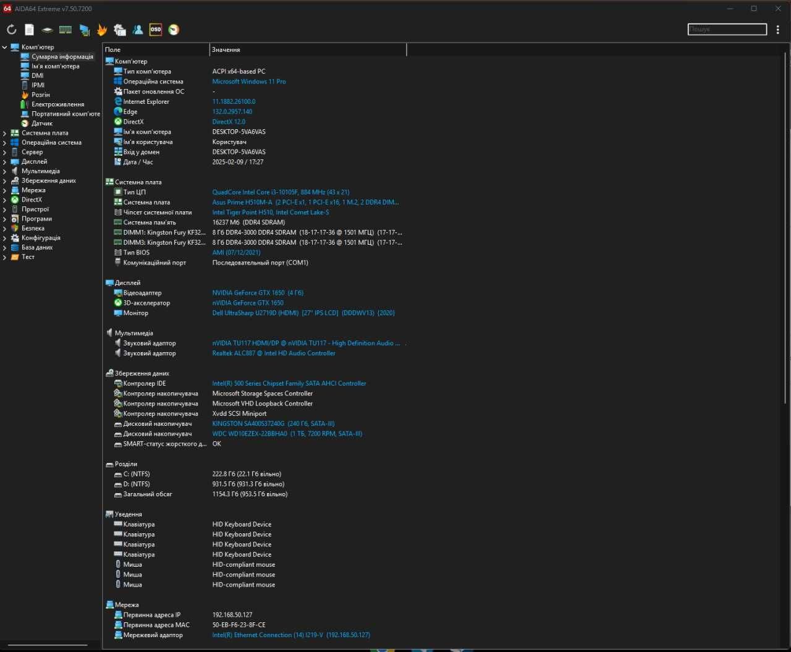Screen dimensions: 791x652
Task: Click into the search field
Action: [727, 29]
